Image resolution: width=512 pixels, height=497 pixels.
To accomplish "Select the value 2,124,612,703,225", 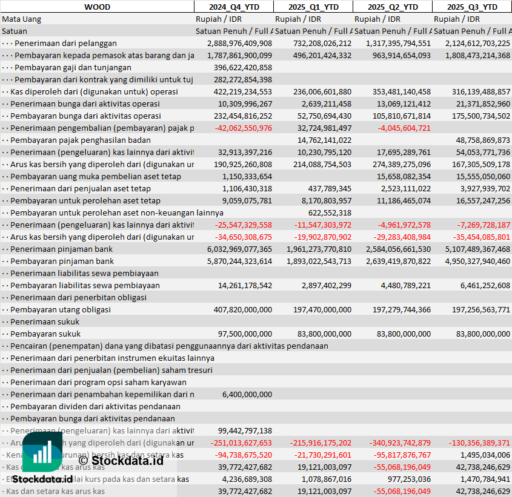I will click(477, 44).
